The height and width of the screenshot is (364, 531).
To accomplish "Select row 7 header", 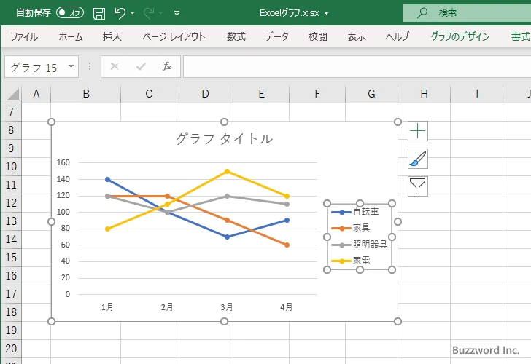I will 11,112.
